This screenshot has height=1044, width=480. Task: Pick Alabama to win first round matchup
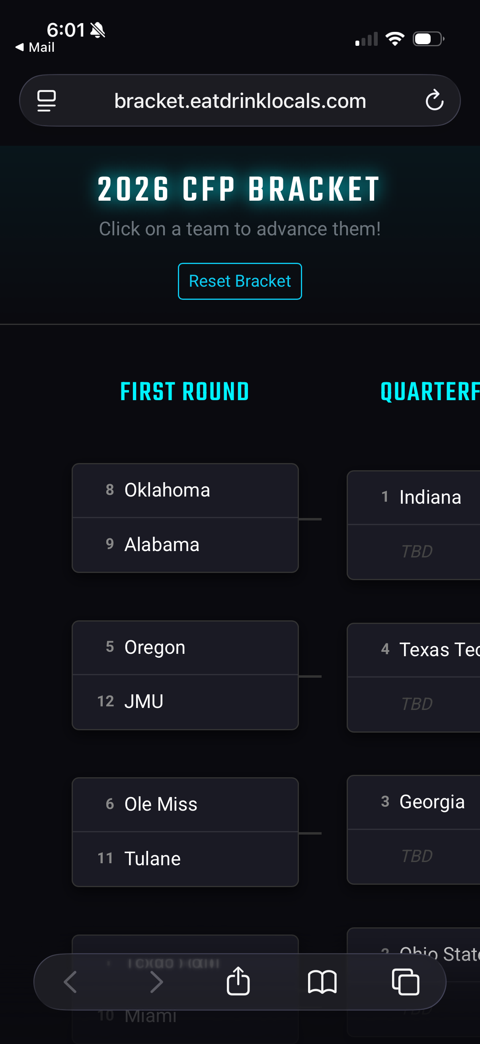pos(185,545)
